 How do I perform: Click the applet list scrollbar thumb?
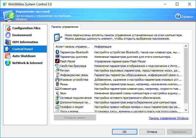186,76
